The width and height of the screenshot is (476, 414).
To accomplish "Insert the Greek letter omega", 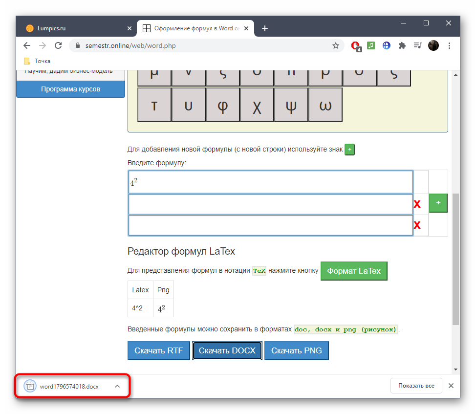I will point(325,105).
